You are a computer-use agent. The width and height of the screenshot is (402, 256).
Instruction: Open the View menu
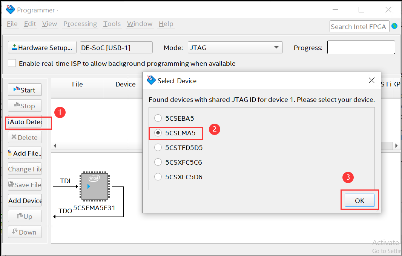[49, 24]
